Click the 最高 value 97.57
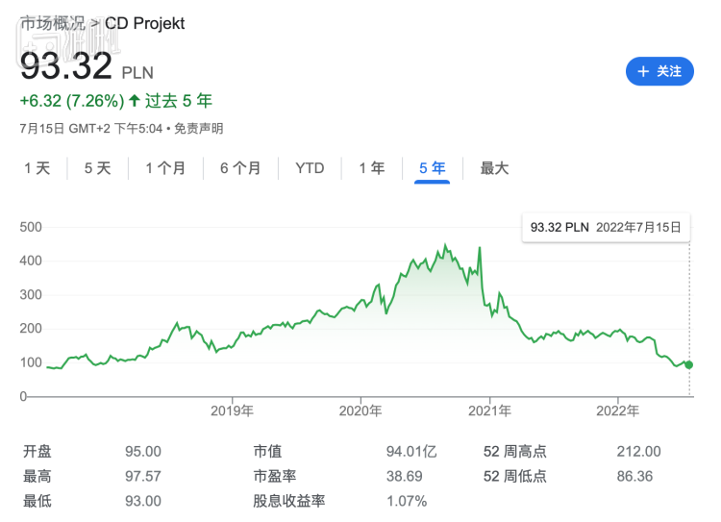 tap(143, 477)
